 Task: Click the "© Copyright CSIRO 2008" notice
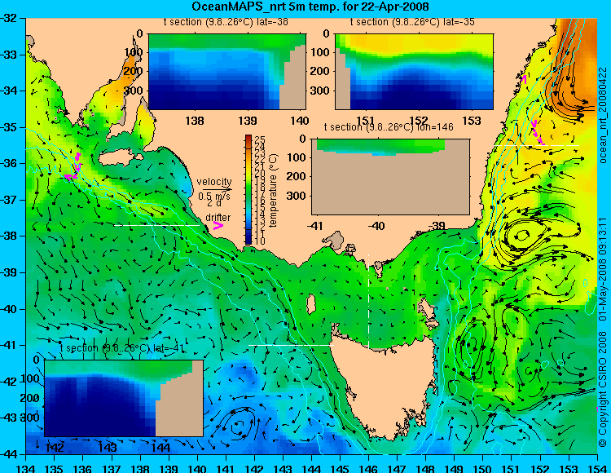tap(603, 389)
